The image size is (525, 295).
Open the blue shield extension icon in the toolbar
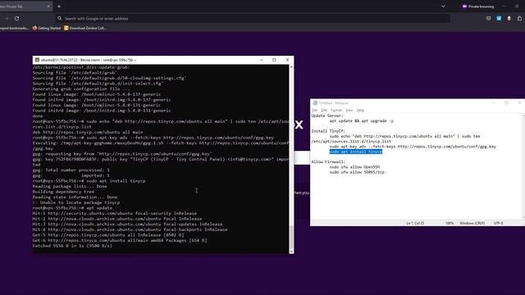(499, 18)
